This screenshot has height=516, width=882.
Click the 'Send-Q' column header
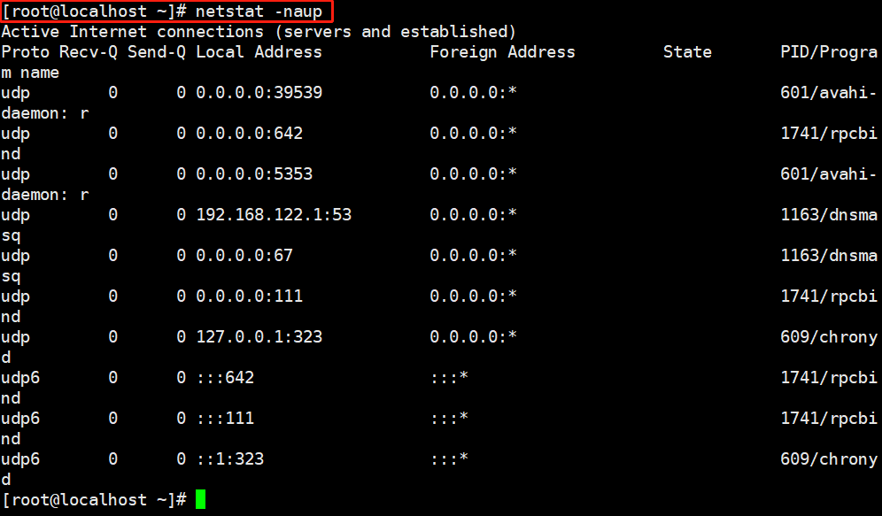[157, 51]
